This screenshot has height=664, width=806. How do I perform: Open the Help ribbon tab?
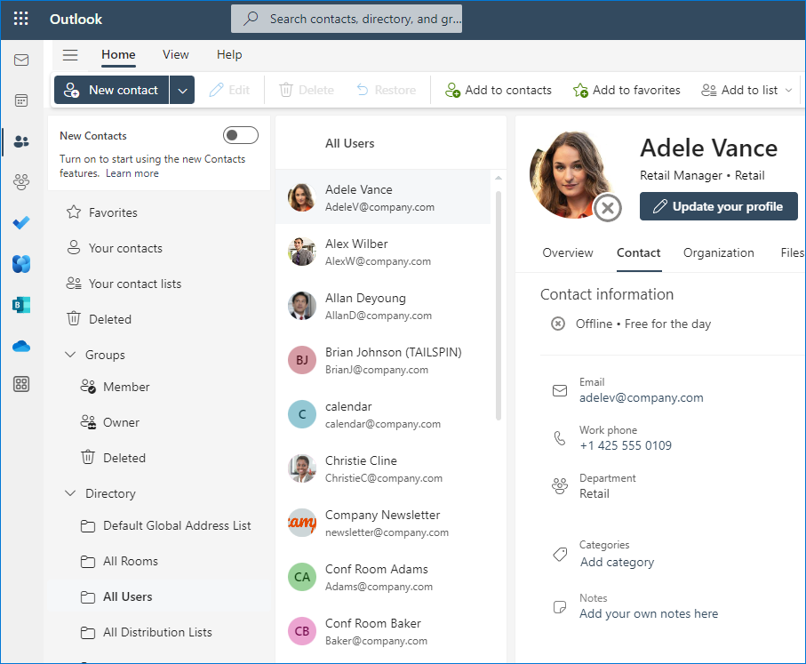coord(229,54)
